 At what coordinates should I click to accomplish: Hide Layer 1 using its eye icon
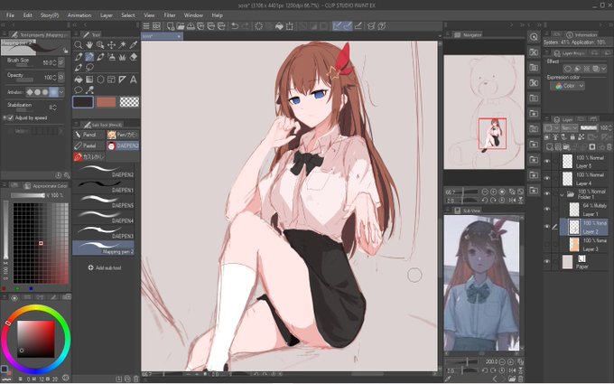(547, 210)
